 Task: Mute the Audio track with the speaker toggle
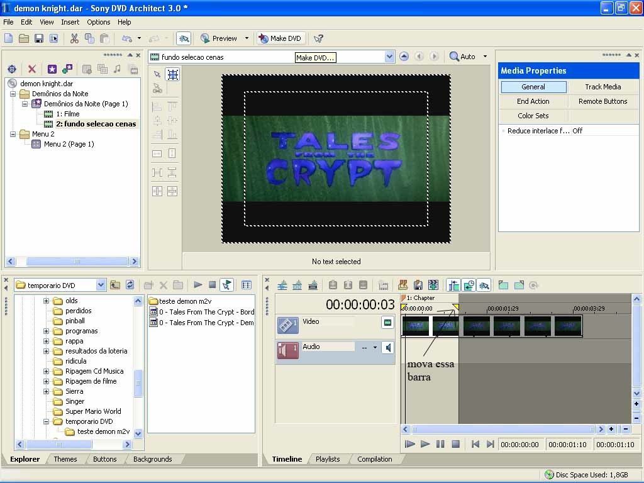[x=387, y=348]
